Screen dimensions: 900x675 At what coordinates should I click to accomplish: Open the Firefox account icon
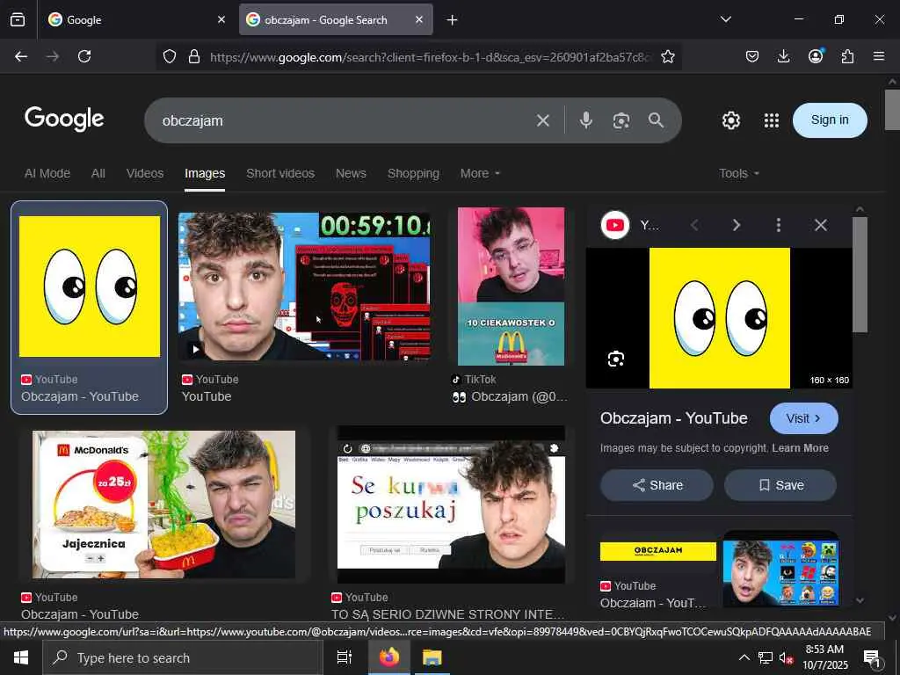816,56
